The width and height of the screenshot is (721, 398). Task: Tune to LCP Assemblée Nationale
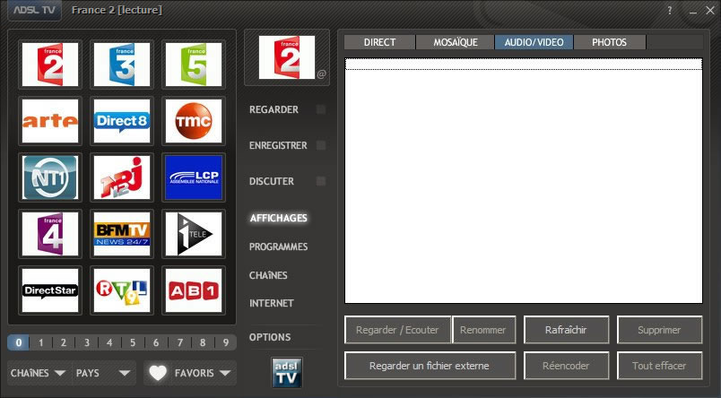click(194, 177)
